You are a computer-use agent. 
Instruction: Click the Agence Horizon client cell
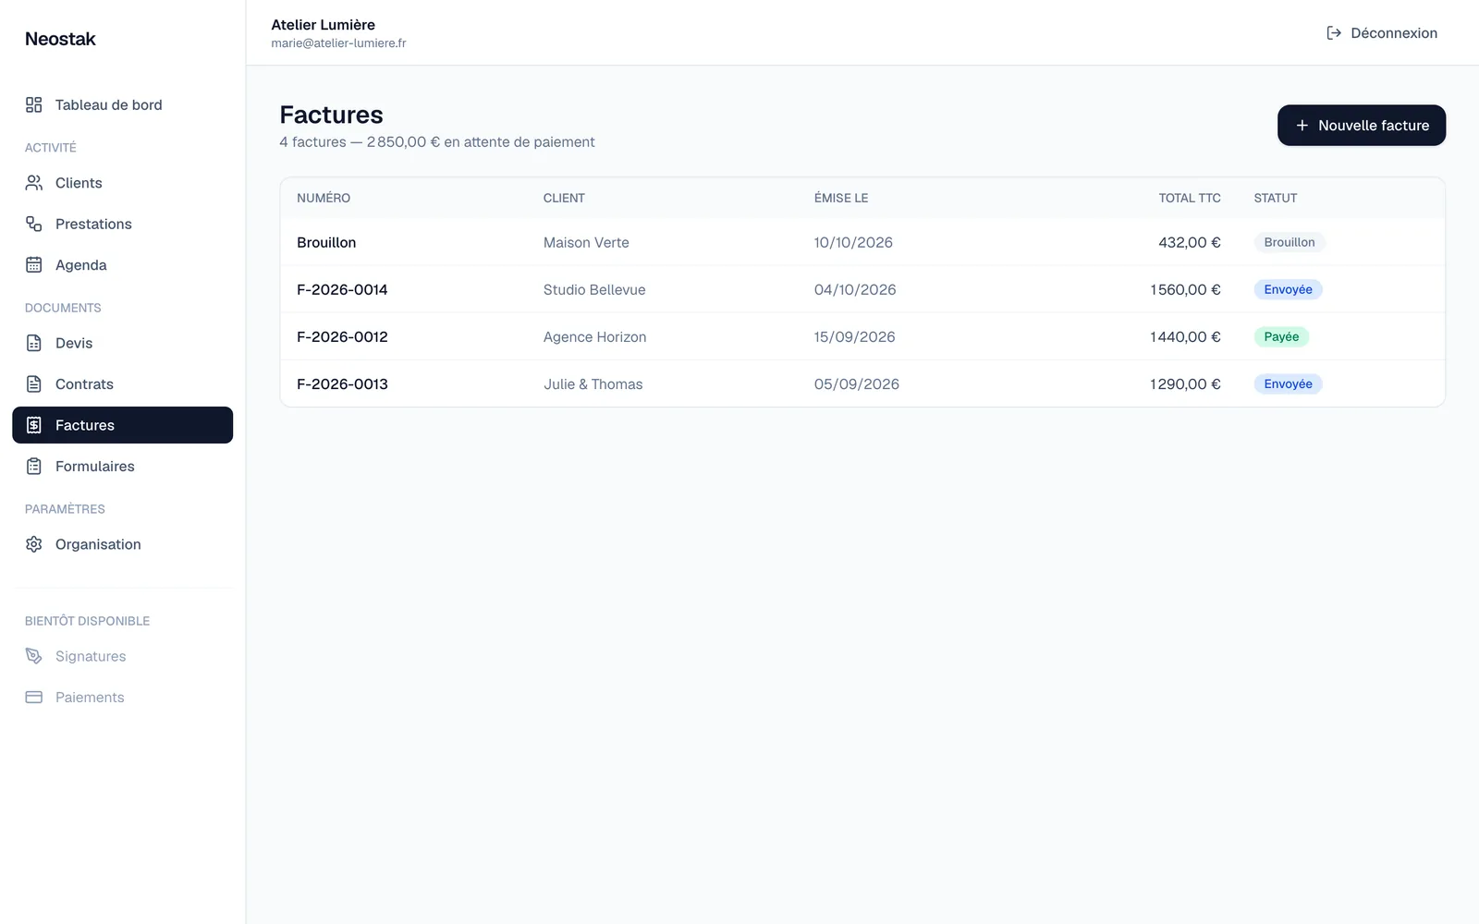point(594,337)
